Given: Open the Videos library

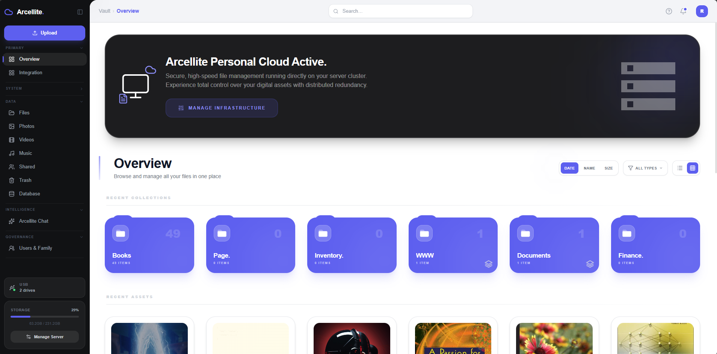Looking at the screenshot, I should coord(26,139).
